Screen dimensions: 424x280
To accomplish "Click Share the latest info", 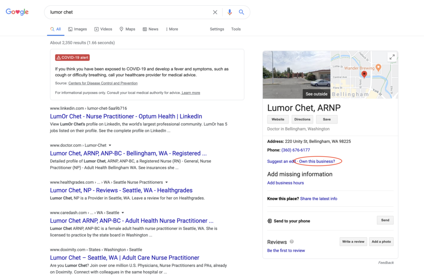I will (x=318, y=199).
